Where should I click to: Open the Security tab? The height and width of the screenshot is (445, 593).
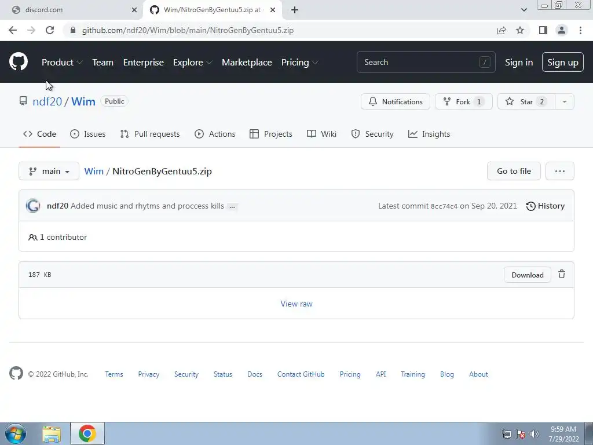(372, 134)
